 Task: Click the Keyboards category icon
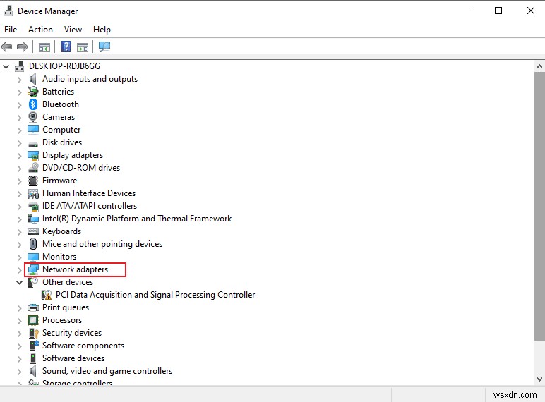(x=33, y=231)
